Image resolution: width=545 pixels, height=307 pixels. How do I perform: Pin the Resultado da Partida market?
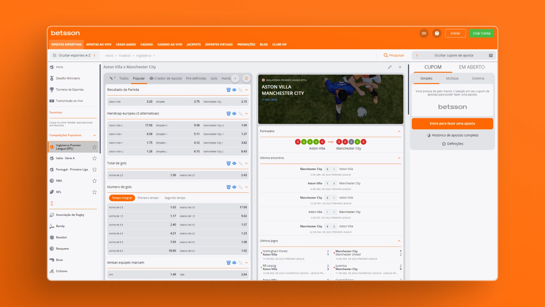point(240,90)
